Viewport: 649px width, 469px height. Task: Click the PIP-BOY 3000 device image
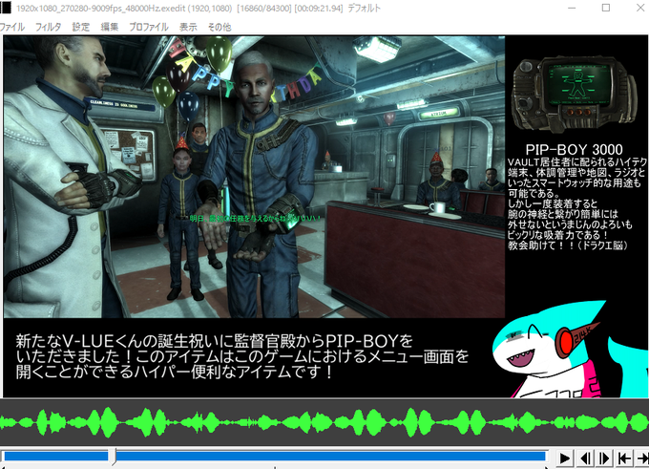click(575, 94)
